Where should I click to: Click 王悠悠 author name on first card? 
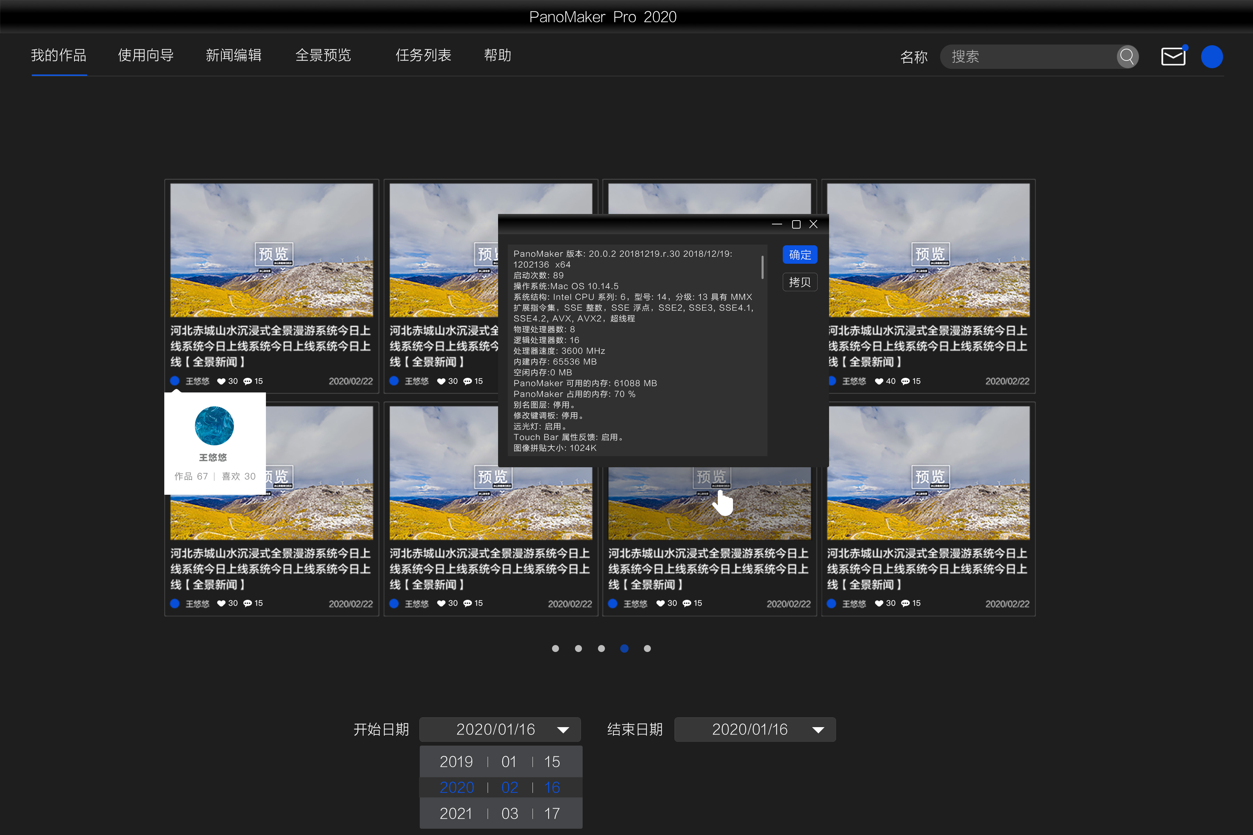coord(198,381)
